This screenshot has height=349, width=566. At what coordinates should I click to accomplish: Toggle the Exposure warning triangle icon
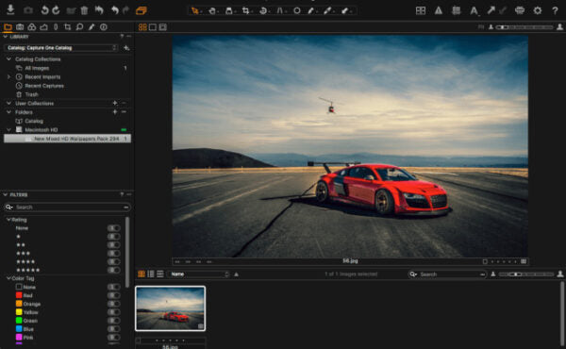439,10
